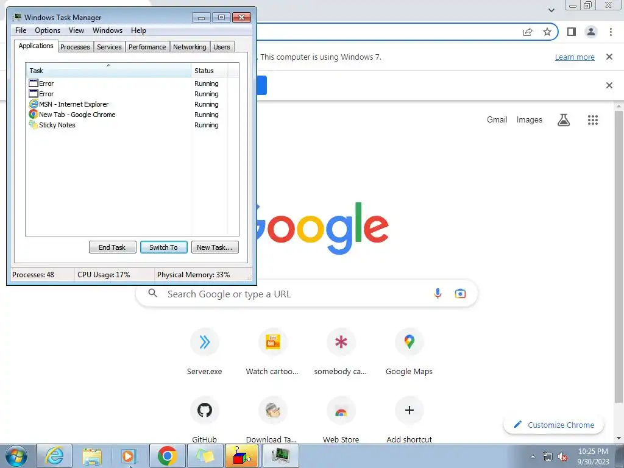This screenshot has width=624, height=468.
Task: Open Google Lens image search icon
Action: pyautogui.click(x=461, y=294)
